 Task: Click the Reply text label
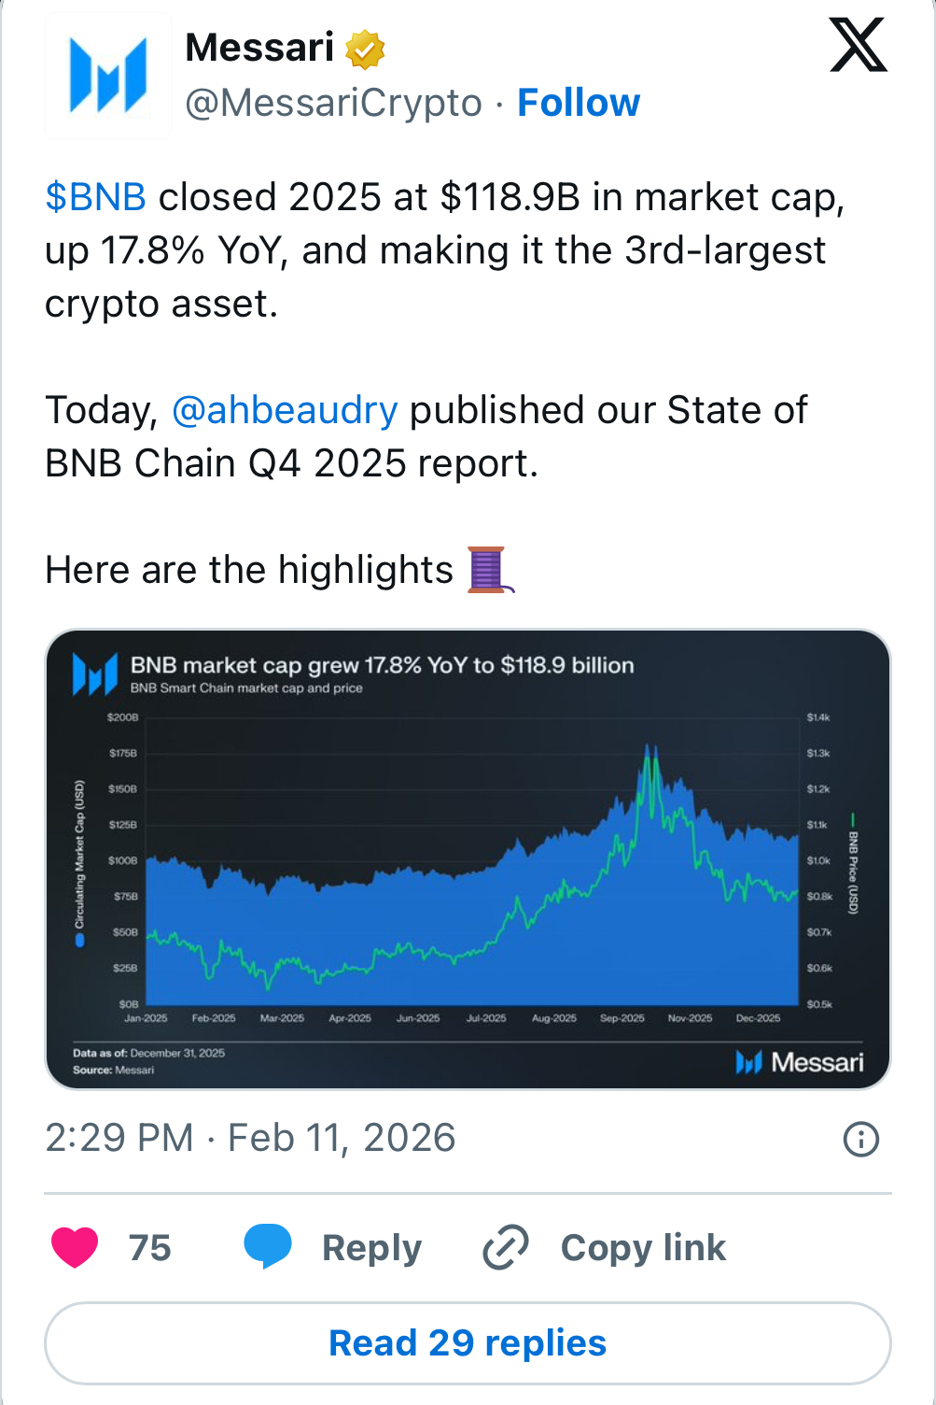(x=371, y=1248)
